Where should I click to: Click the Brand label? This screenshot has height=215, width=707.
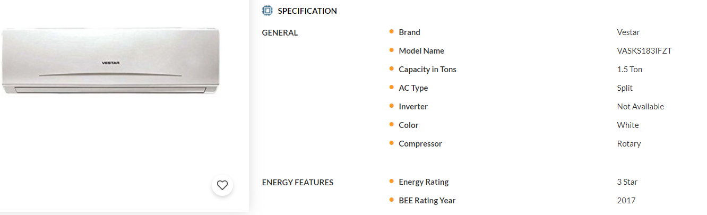pos(409,32)
